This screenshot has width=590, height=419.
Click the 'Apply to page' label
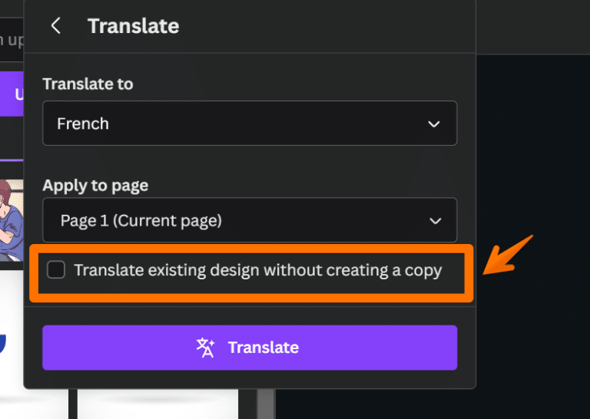tap(95, 186)
